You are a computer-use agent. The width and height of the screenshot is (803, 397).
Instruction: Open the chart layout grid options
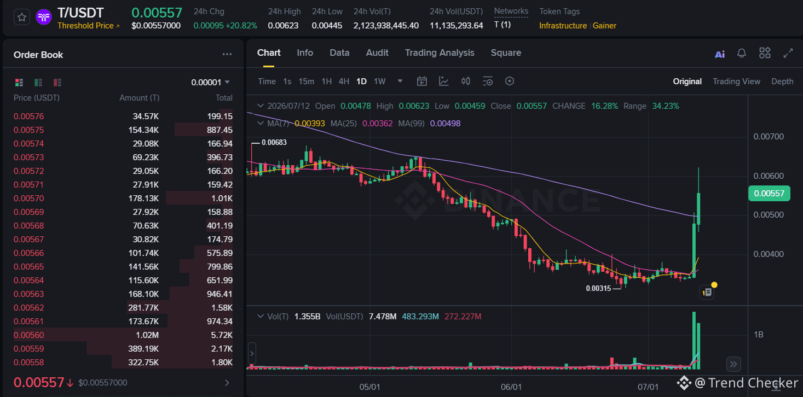765,53
